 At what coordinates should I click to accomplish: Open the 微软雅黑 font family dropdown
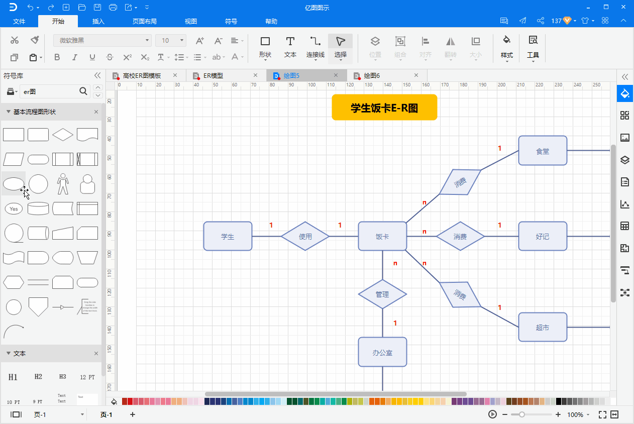pyautogui.click(x=146, y=40)
